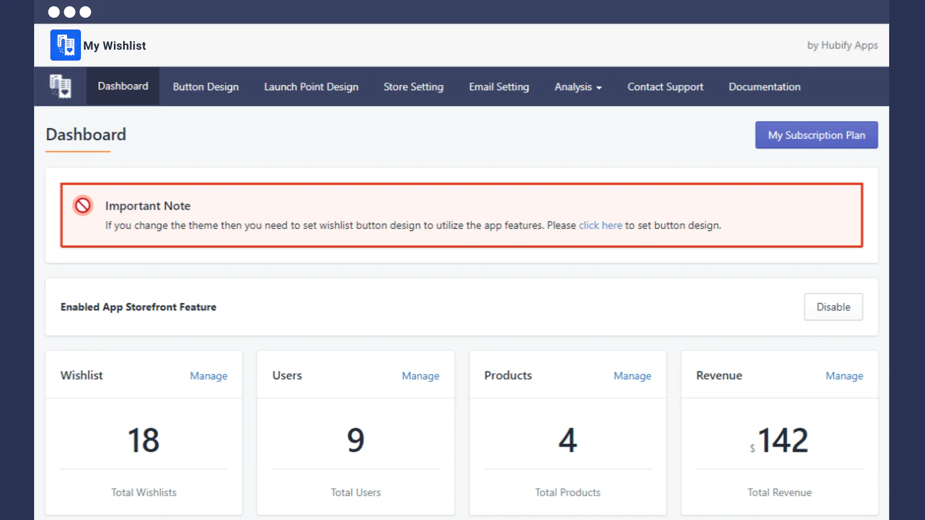Image resolution: width=925 pixels, height=520 pixels.
Task: Switch to the Dashboard tab
Action: point(123,86)
